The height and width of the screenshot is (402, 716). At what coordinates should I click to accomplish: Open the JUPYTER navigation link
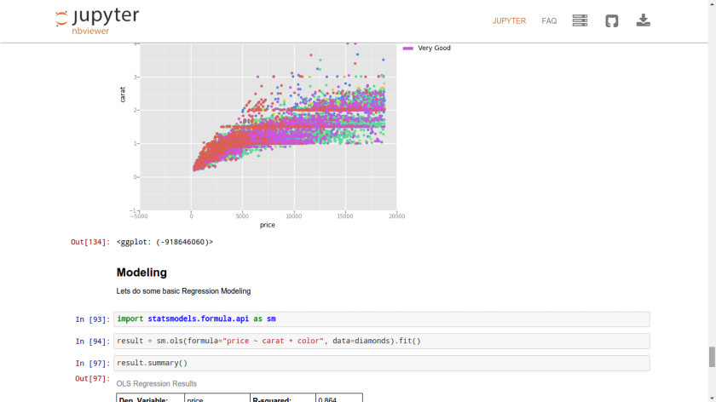(509, 21)
